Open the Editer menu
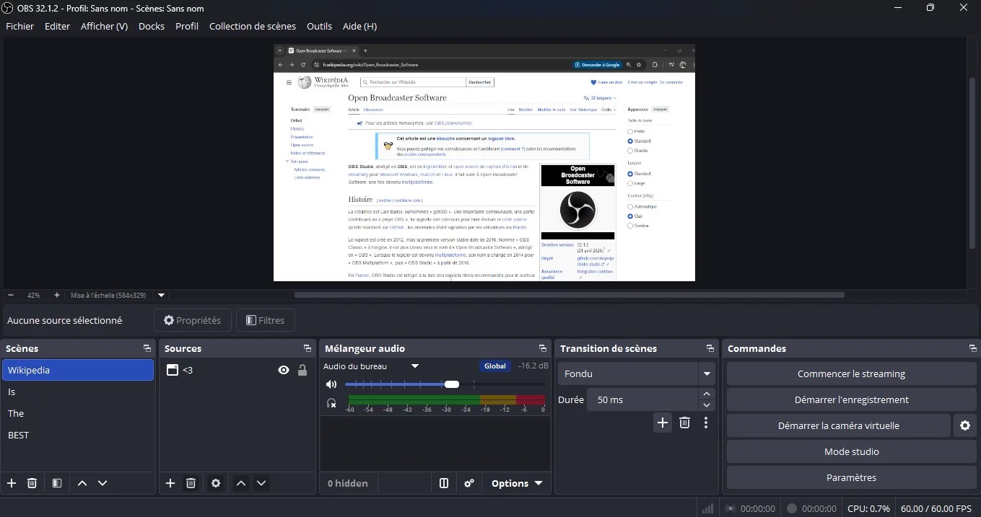Image resolution: width=981 pixels, height=517 pixels. 57,26
